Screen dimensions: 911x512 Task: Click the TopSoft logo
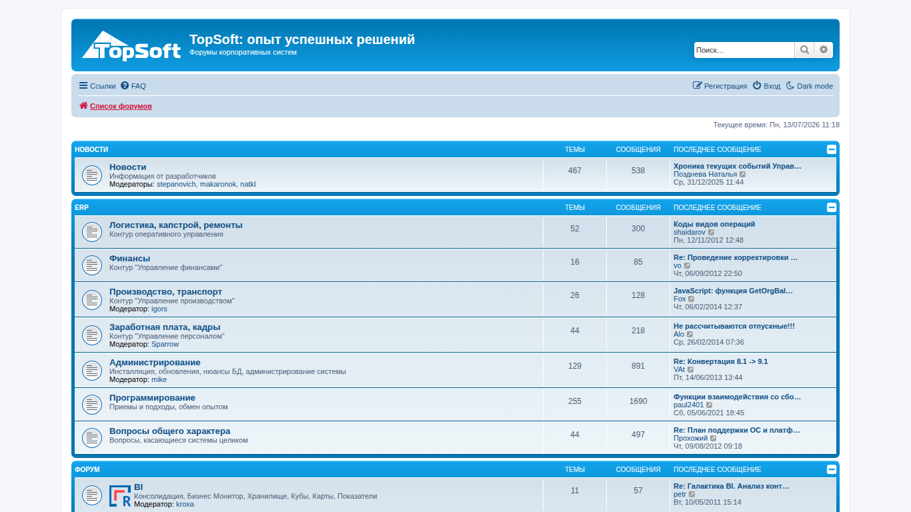pyautogui.click(x=131, y=46)
